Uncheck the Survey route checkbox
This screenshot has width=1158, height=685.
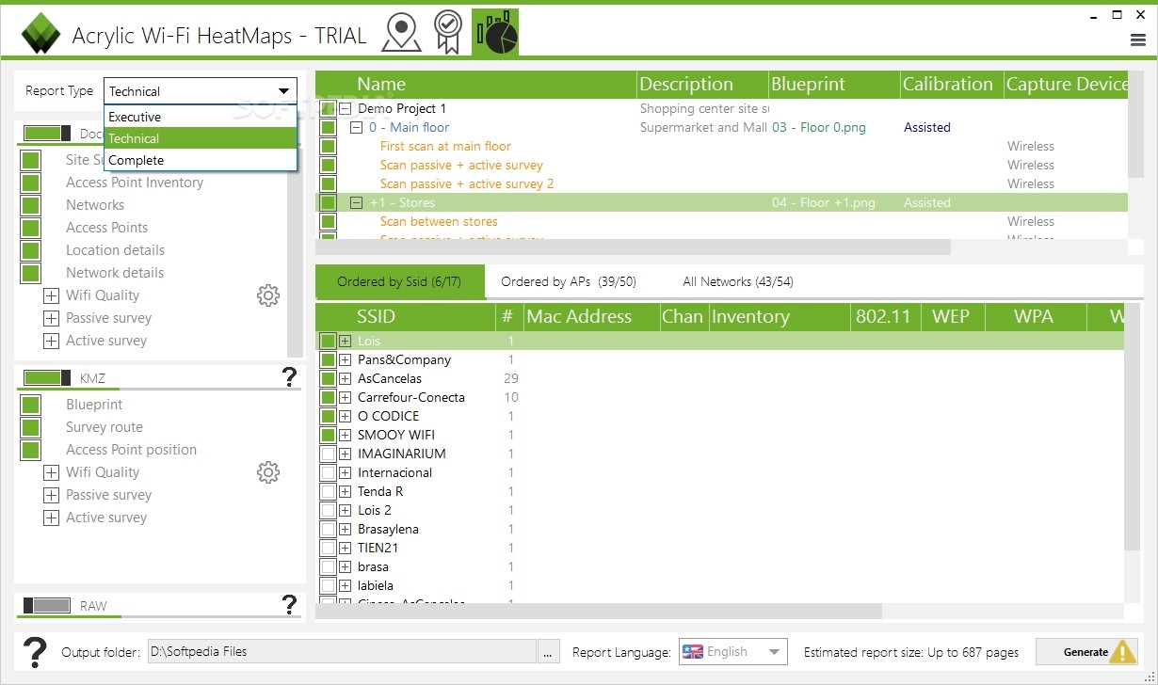(31, 427)
